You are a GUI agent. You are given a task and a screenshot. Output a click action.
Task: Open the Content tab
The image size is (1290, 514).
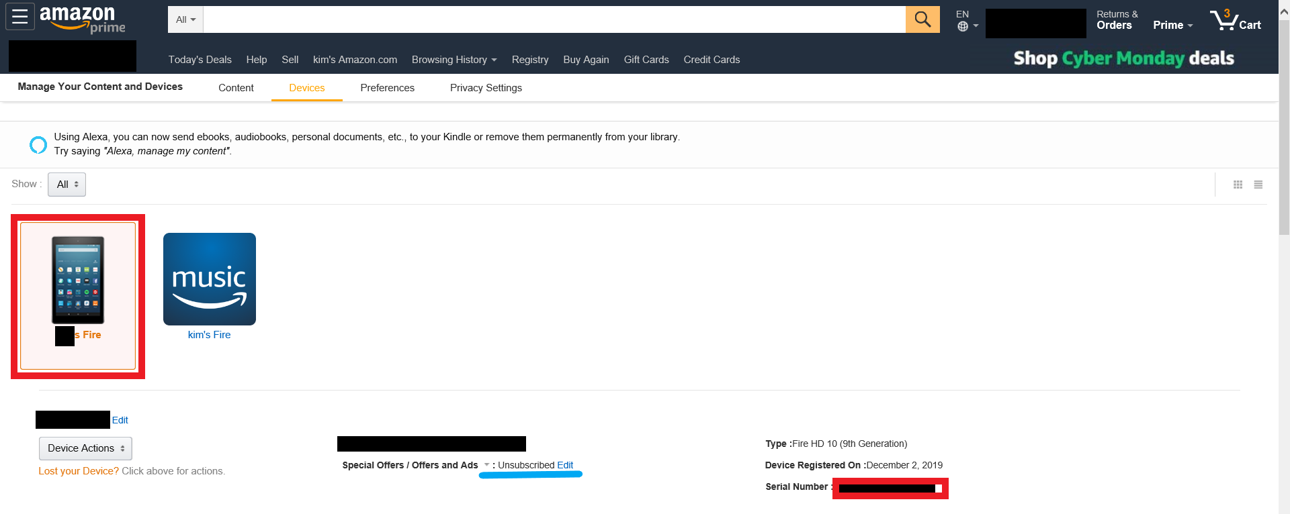[x=236, y=88]
